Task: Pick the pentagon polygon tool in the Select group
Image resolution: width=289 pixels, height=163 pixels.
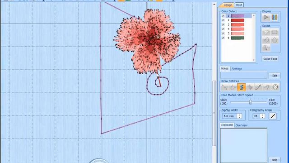Action: point(275,40)
